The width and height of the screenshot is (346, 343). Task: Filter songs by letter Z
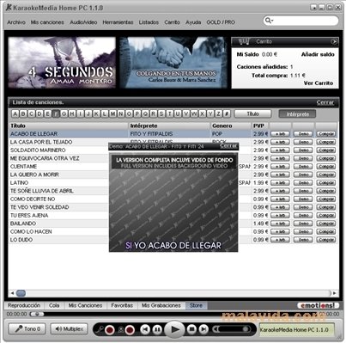point(218,113)
